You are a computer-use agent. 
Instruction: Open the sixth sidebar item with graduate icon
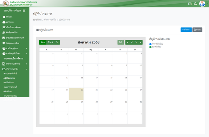(4, 43)
